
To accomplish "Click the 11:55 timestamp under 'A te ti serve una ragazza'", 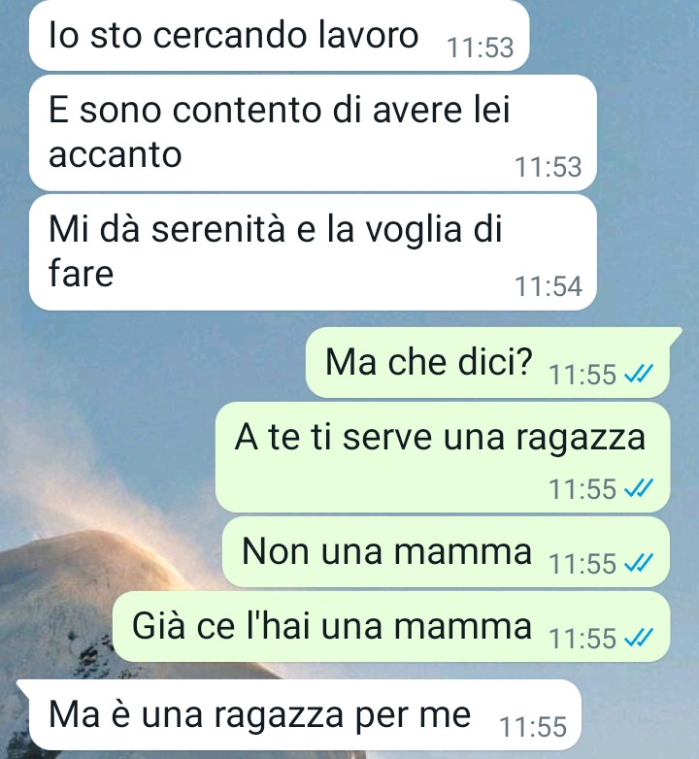I will (582, 489).
